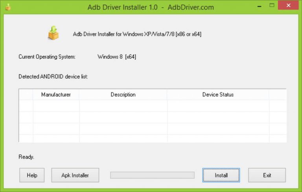The width and height of the screenshot is (302, 192).
Task: Click 'Detected ANDROID device list' label
Action: [53, 76]
